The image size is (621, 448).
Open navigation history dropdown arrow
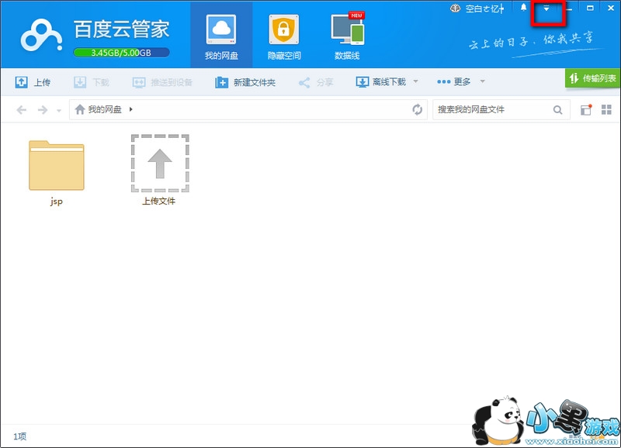pyautogui.click(x=59, y=110)
